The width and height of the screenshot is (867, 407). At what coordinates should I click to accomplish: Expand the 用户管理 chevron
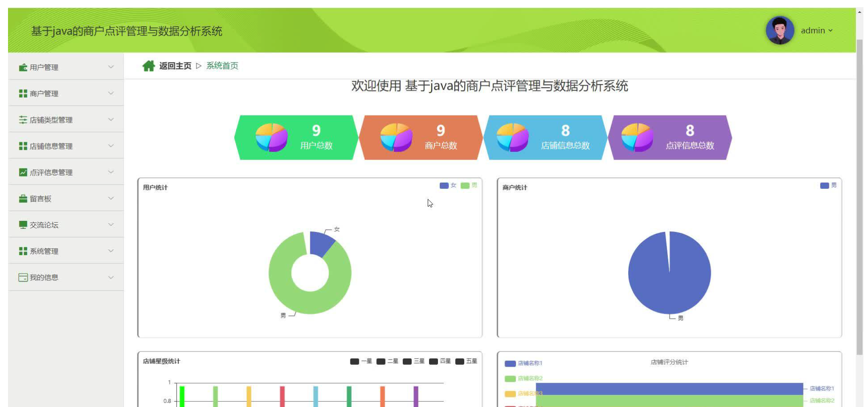pyautogui.click(x=111, y=67)
